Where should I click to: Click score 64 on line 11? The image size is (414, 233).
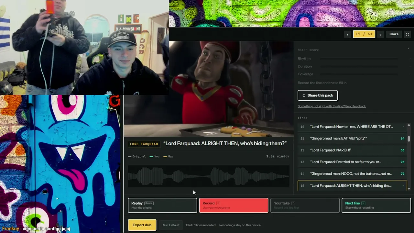coord(402,139)
